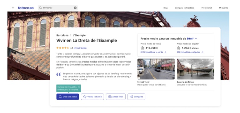Screen dimensions: 240x113
Task: Click the 417.760 € sale price
Action: click(152, 48)
